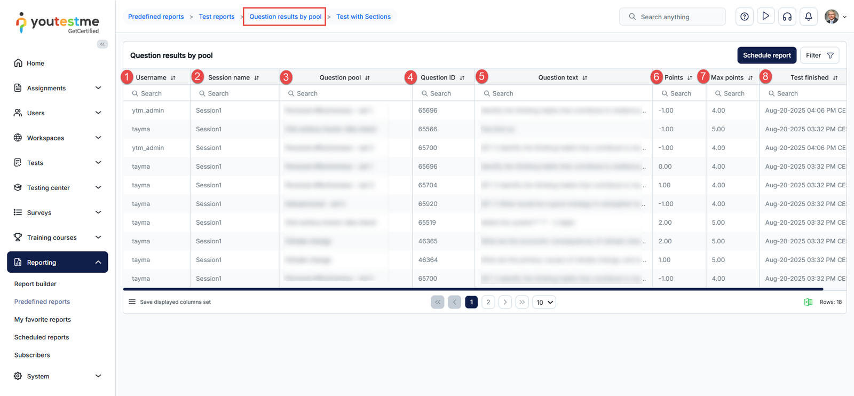Click the Schedule report button
This screenshot has width=854, height=396.
766,56
